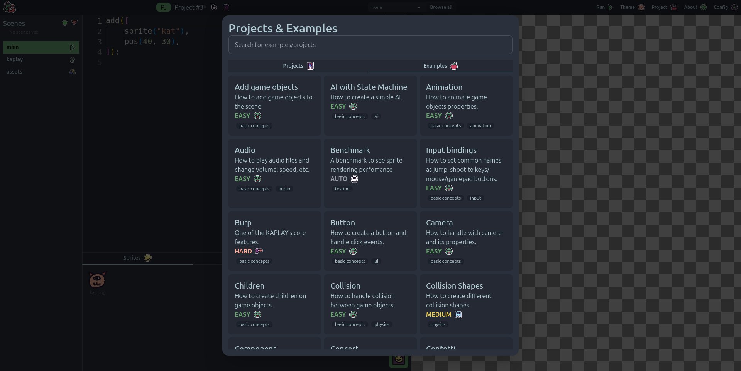This screenshot has height=371, width=741.
Task: Click the hand icon beside Project #3
Action: coord(214,7)
